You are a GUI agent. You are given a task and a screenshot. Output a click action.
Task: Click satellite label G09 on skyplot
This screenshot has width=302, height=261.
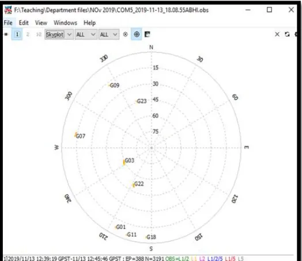click(115, 85)
